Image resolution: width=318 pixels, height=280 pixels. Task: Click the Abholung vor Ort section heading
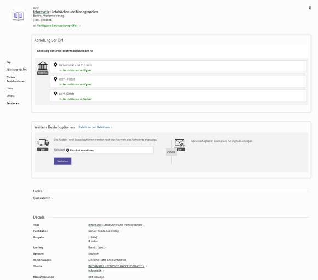coord(49,41)
